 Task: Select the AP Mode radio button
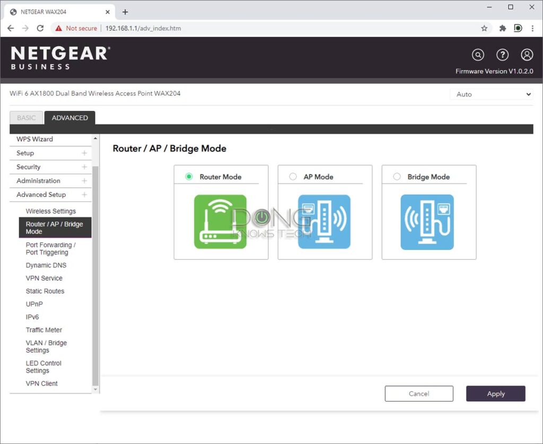click(x=293, y=177)
